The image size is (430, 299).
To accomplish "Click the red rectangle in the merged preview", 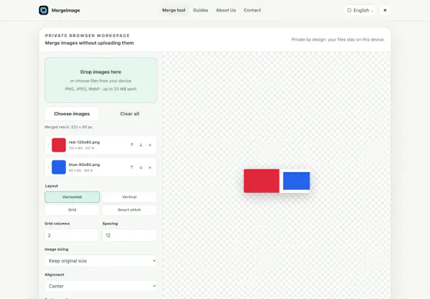I will (x=262, y=181).
